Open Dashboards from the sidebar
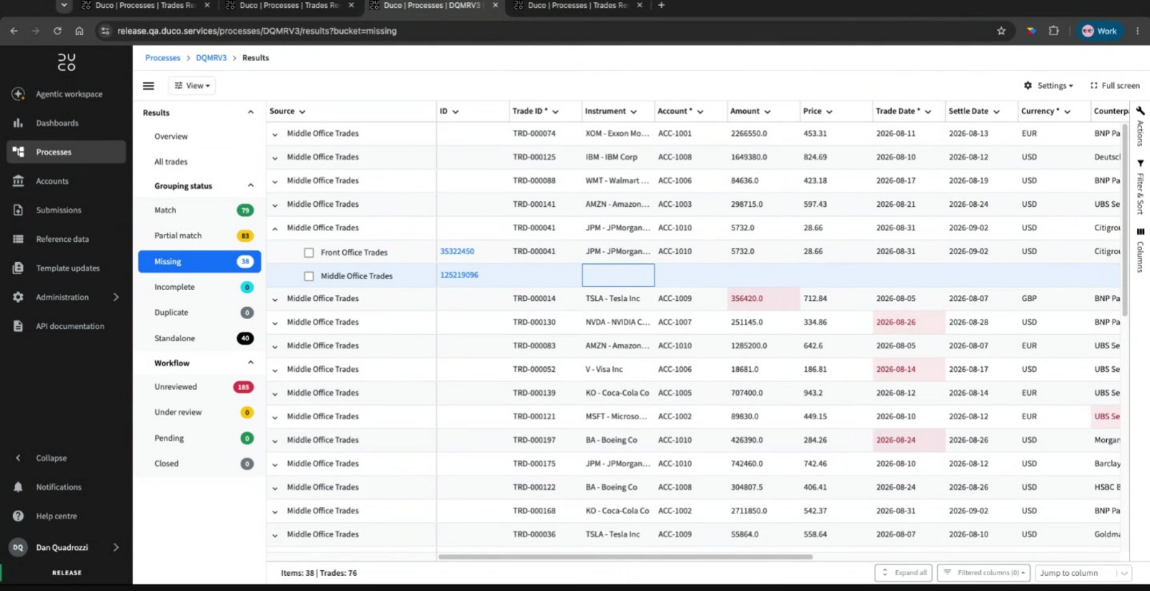 click(x=57, y=123)
